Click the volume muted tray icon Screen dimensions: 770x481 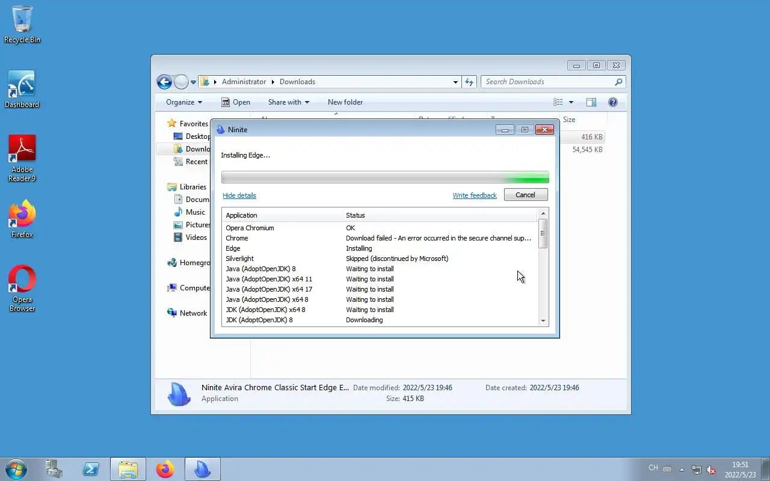pyautogui.click(x=712, y=470)
